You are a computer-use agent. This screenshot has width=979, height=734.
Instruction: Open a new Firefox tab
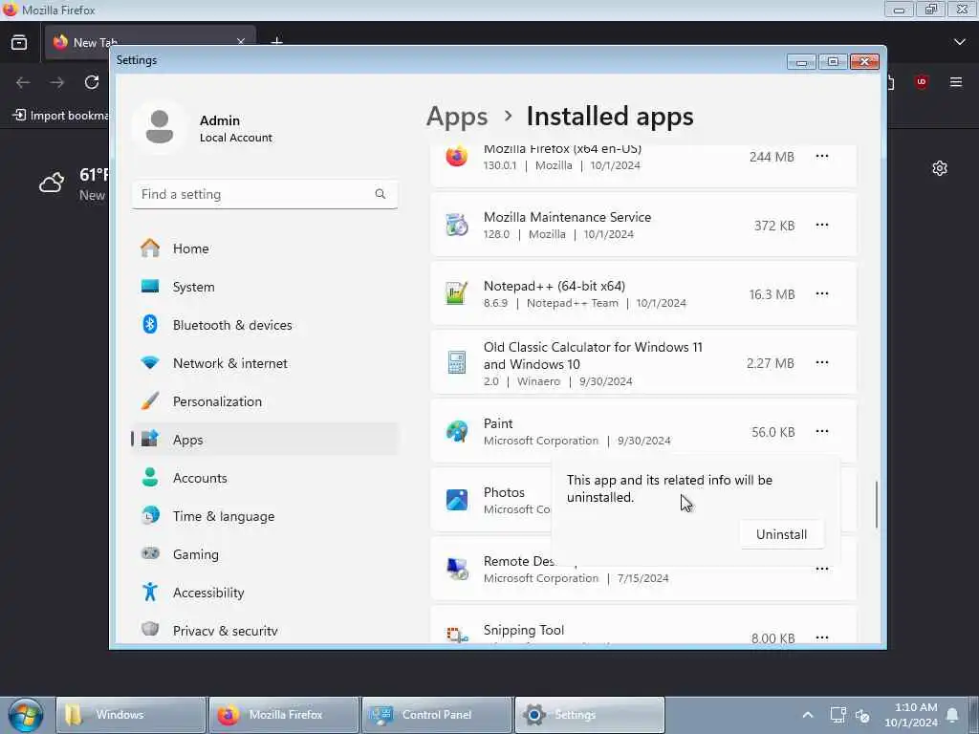tap(276, 42)
